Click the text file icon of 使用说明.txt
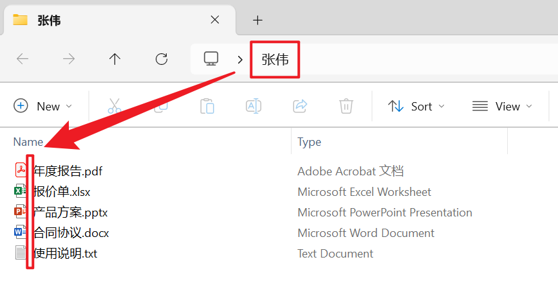 pyautogui.click(x=21, y=253)
